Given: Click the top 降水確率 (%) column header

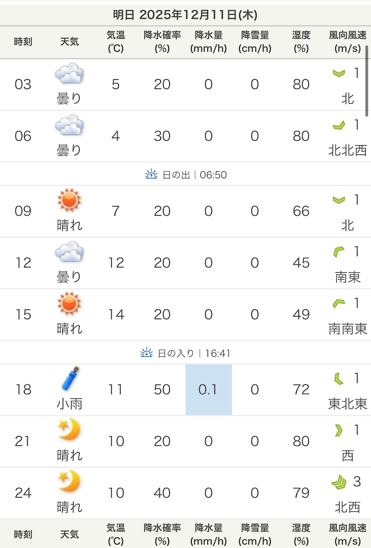Looking at the screenshot, I should [162, 42].
